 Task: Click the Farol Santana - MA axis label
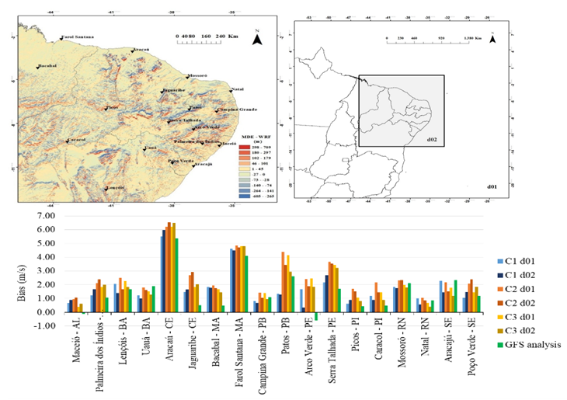[x=238, y=353]
